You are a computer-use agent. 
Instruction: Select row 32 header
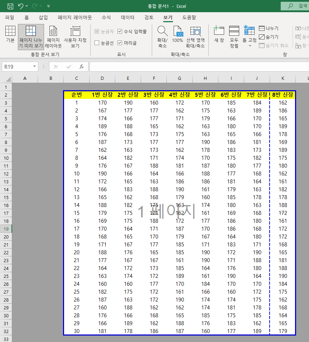pyautogui.click(x=6, y=332)
